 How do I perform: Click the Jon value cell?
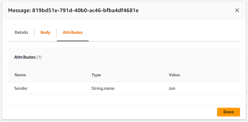[x=172, y=88]
